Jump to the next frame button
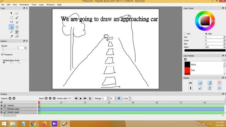 pos(85,98)
